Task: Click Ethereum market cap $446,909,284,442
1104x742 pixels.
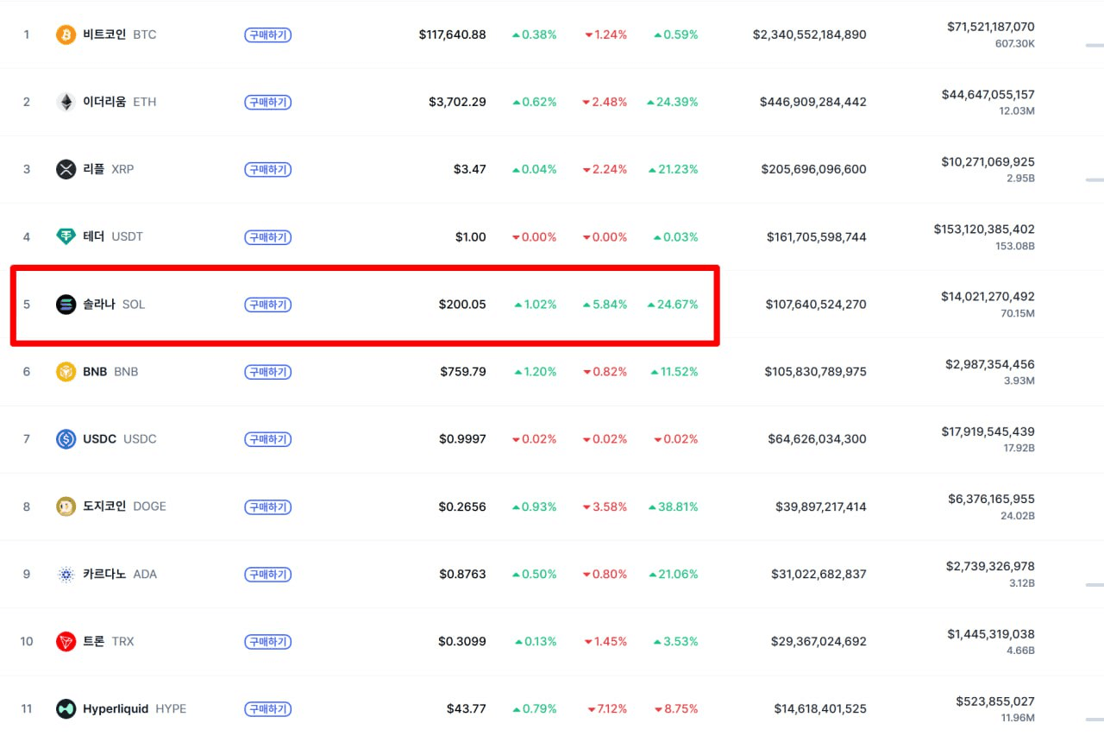Action: 813,102
